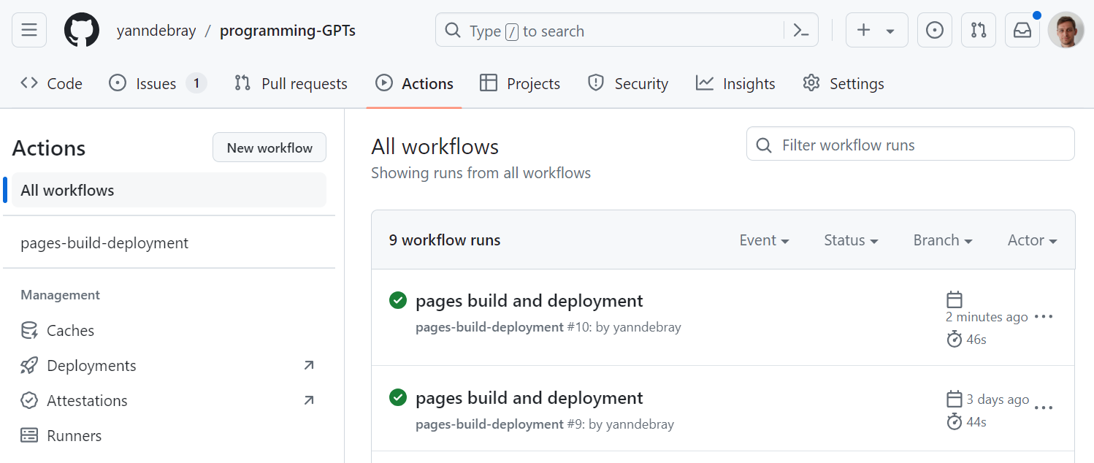Open the notifications inbox icon
Screen dimensions: 1094x463
pos(1022,30)
